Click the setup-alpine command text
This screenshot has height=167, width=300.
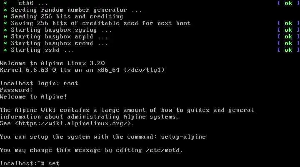(183, 137)
